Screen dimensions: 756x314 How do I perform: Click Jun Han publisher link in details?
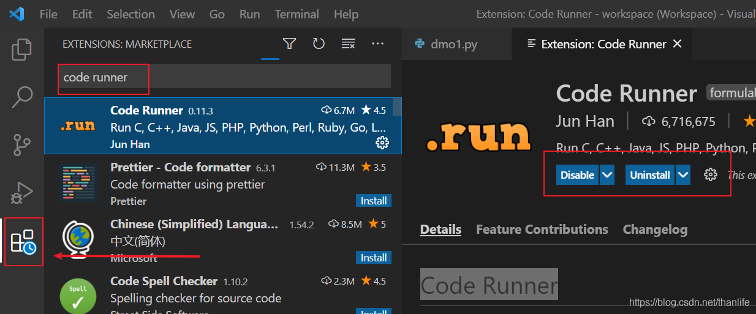[x=585, y=121]
